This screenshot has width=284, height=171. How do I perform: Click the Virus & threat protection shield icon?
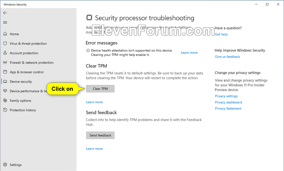click(5, 44)
